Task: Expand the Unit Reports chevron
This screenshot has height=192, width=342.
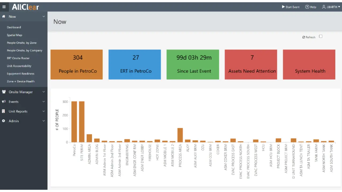Action: [44, 111]
